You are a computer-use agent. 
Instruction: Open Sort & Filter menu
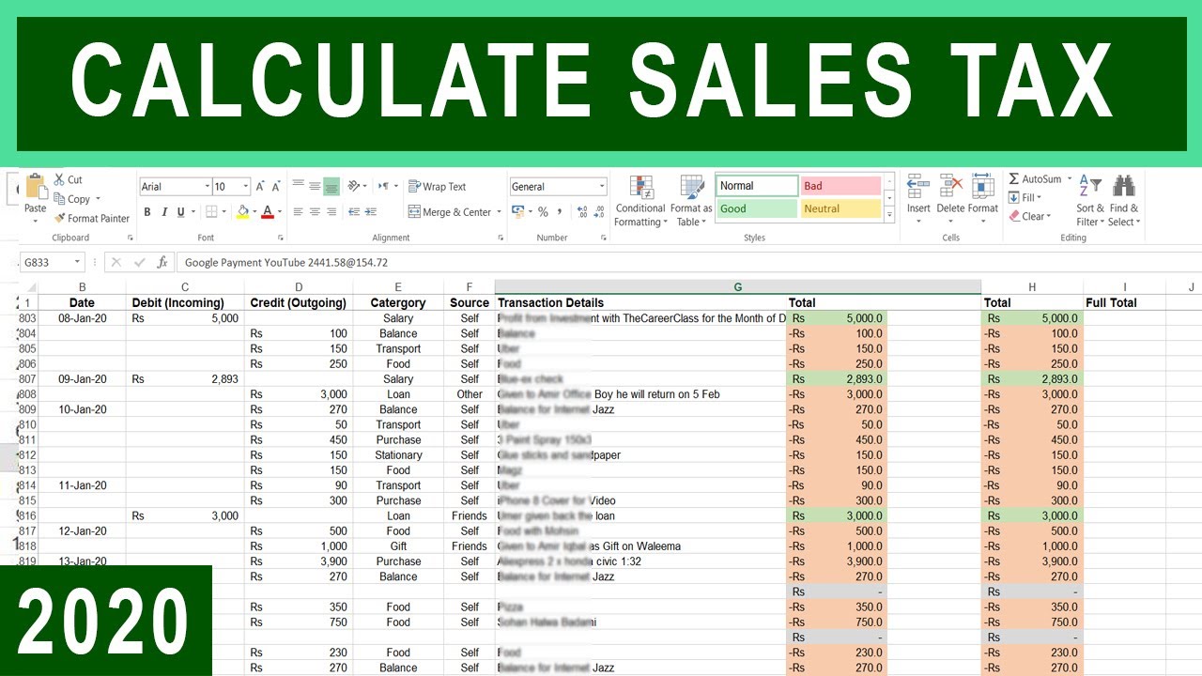coord(1090,200)
